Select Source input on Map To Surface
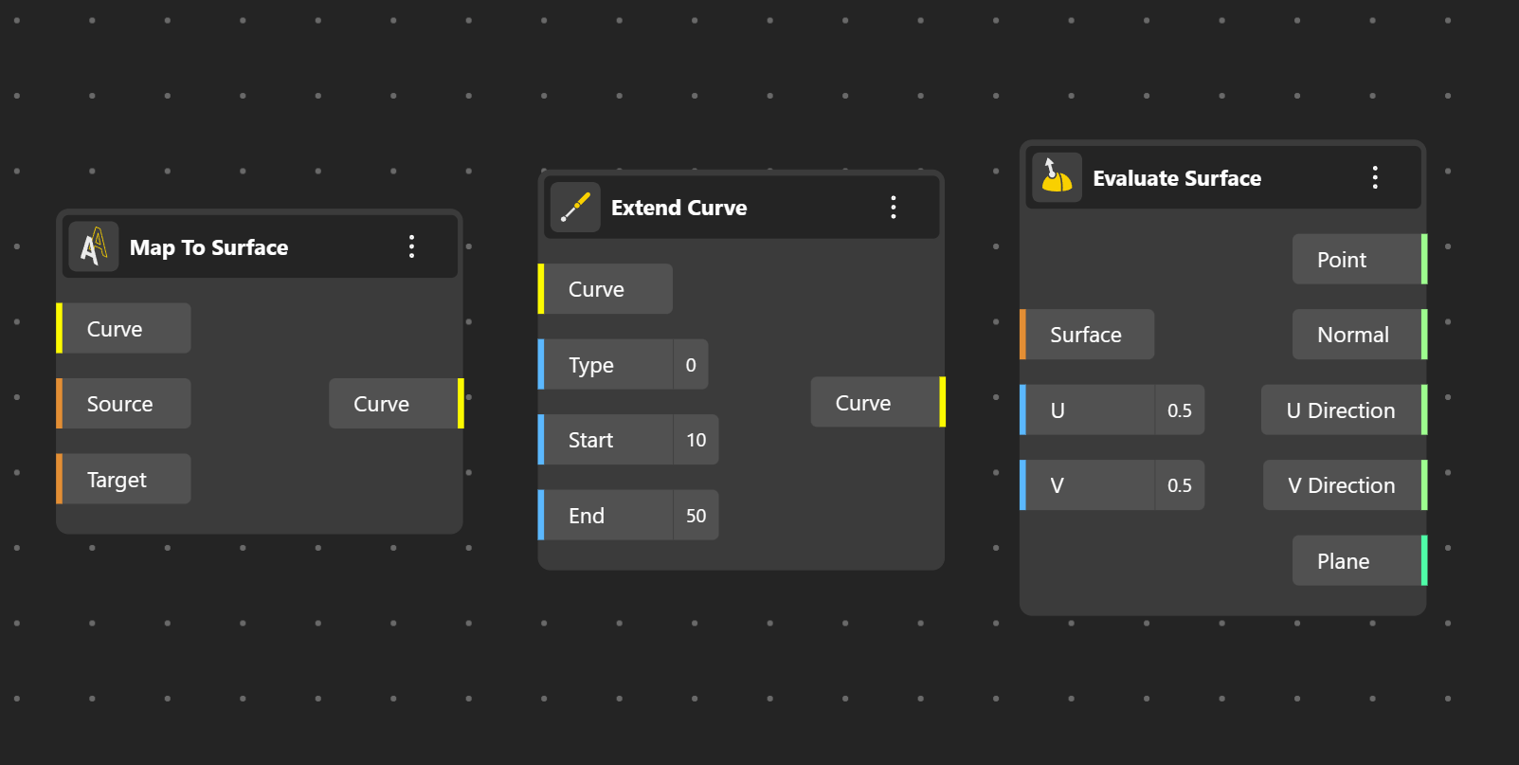This screenshot has width=1519, height=765. (123, 404)
